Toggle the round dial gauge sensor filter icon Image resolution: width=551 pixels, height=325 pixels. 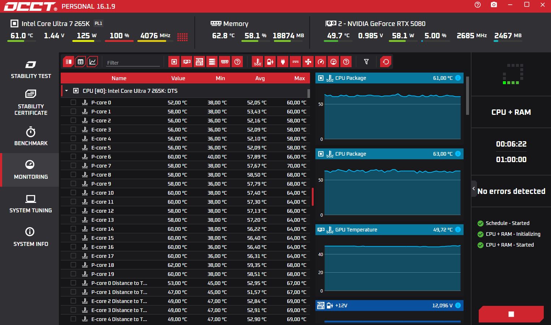click(333, 62)
